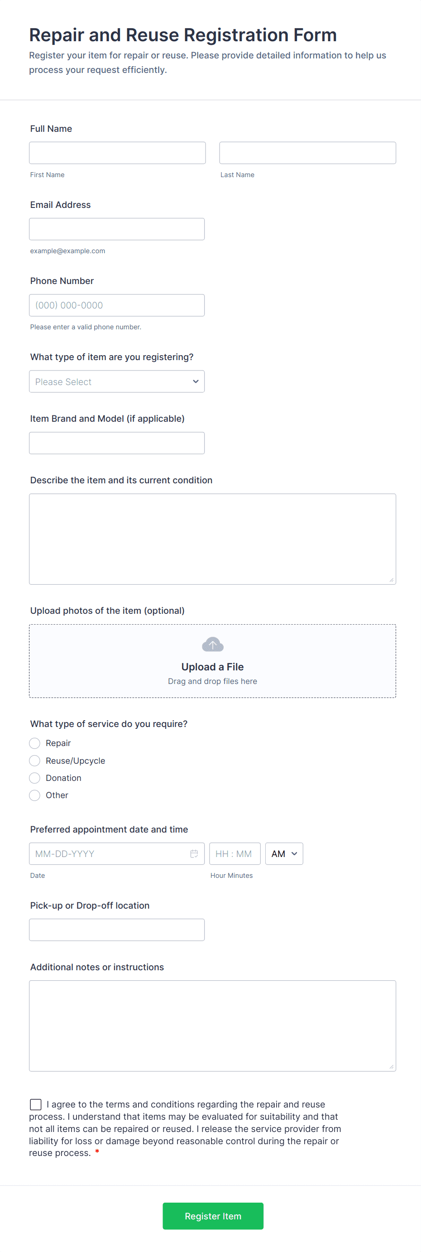Click the HH : MM time field
The image size is (421, 1252).
coord(234,853)
